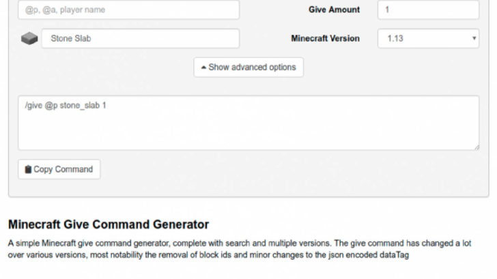Screen dimensions: 497x279
Task: Click the Minecraft Give Command Generator heading
Action: 109,224
